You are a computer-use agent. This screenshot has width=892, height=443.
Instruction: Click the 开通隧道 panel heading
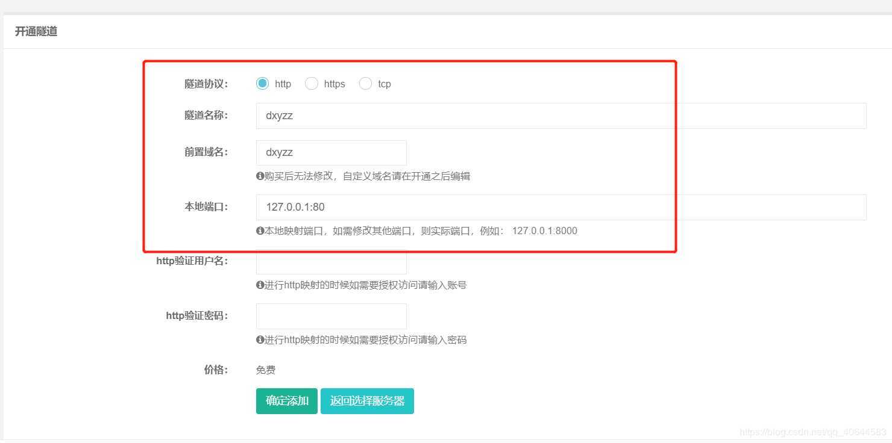pyautogui.click(x=36, y=31)
